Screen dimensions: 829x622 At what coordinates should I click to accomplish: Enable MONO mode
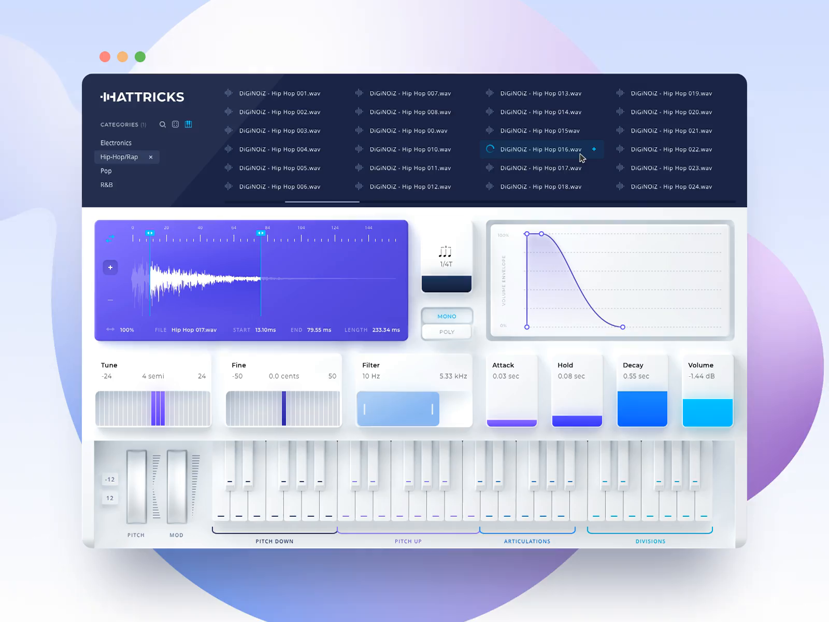447,316
